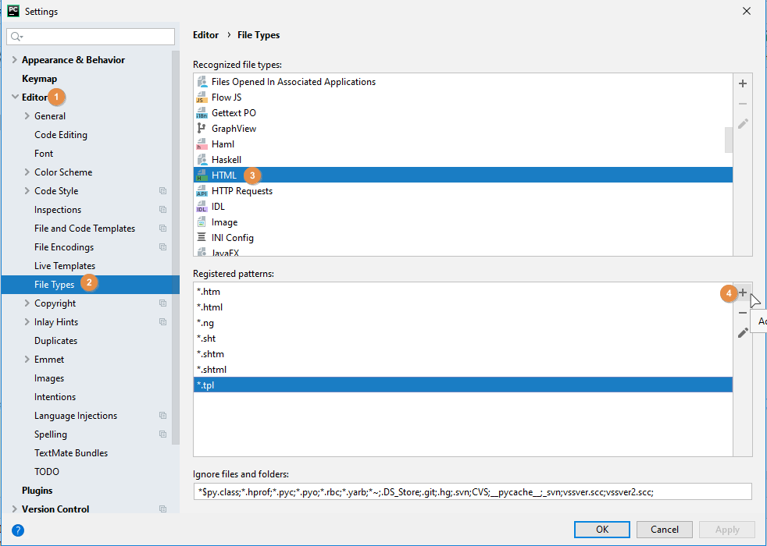
Task: Open the help question mark icon
Action: tap(18, 530)
